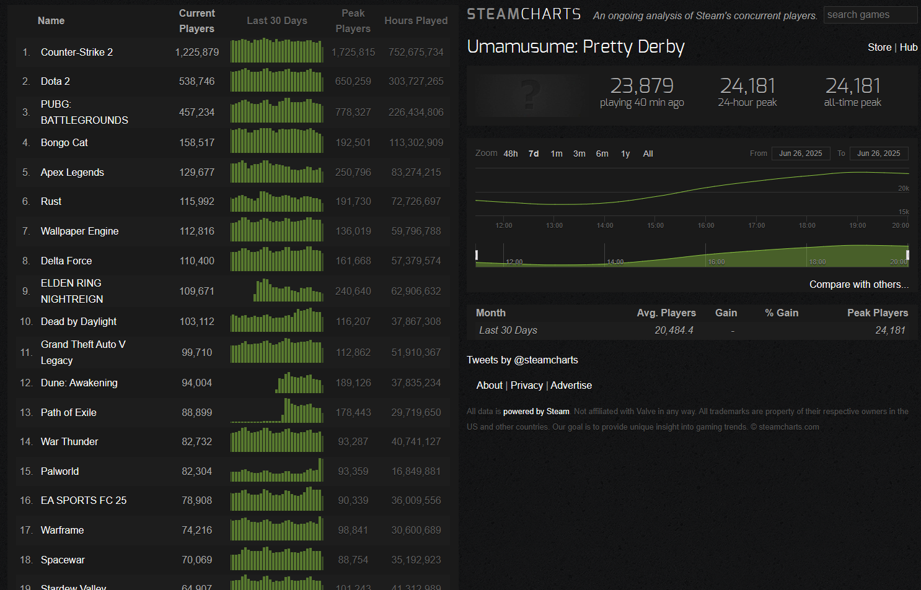This screenshot has height=590, width=921.
Task: Select the 1y zoom range
Action: point(625,154)
